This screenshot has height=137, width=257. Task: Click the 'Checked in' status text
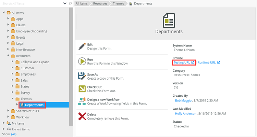[x=181, y=126]
